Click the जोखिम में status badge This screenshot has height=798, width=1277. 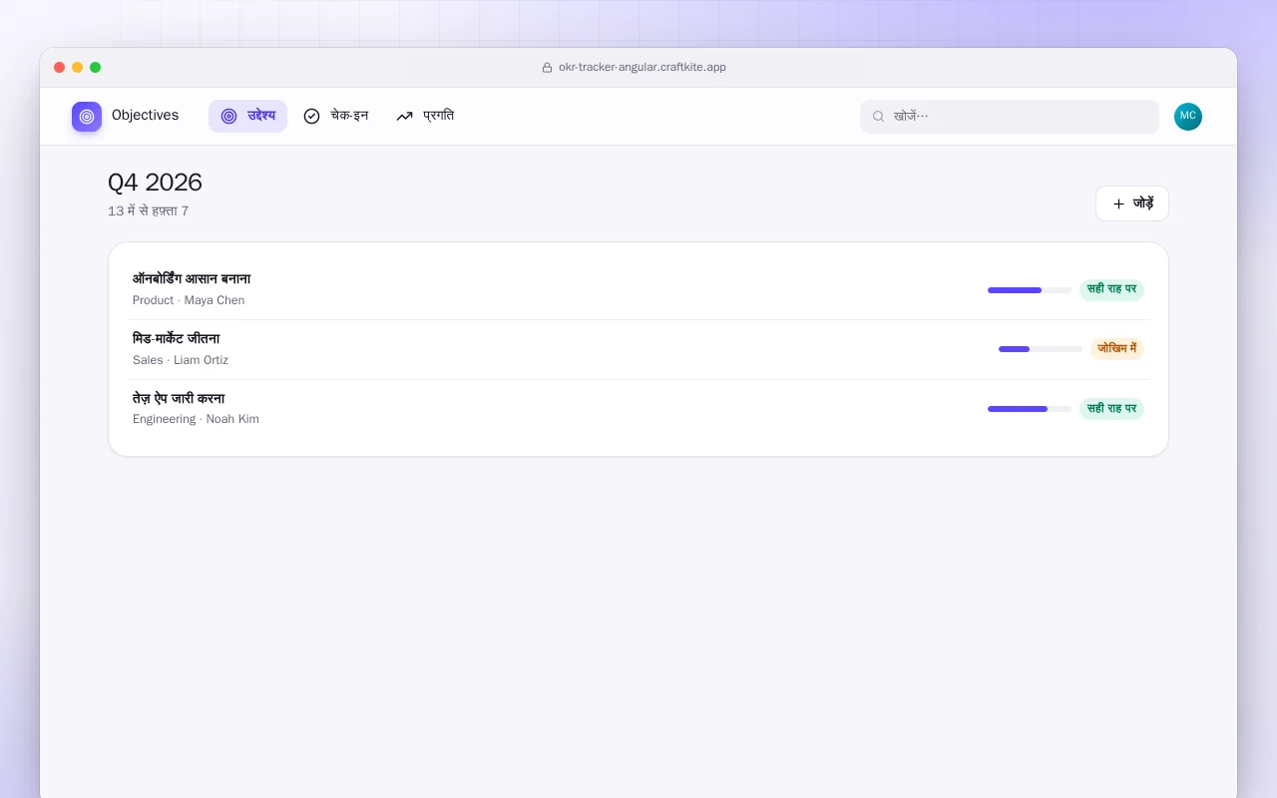[x=1117, y=349]
